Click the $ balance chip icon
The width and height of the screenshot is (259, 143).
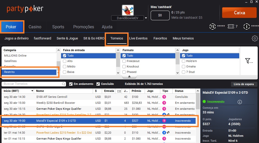247,26
